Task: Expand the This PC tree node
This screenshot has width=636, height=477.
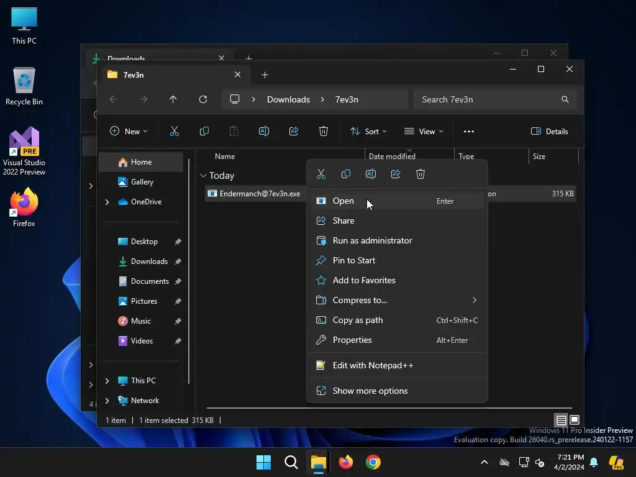Action: (107, 381)
